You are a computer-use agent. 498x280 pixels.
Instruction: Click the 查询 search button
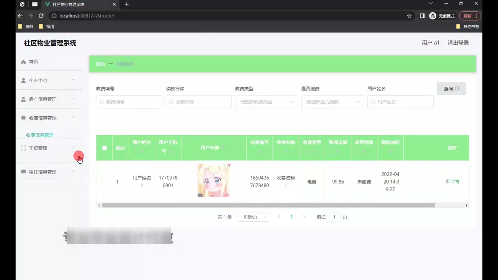(x=451, y=89)
